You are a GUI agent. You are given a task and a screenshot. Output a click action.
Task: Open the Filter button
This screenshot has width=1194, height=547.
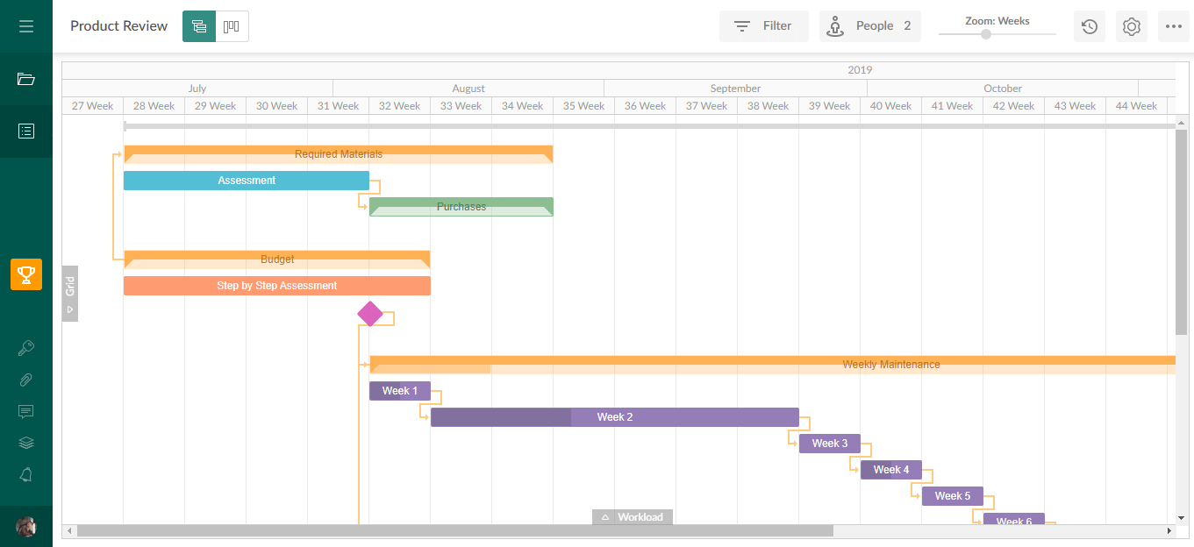point(764,26)
